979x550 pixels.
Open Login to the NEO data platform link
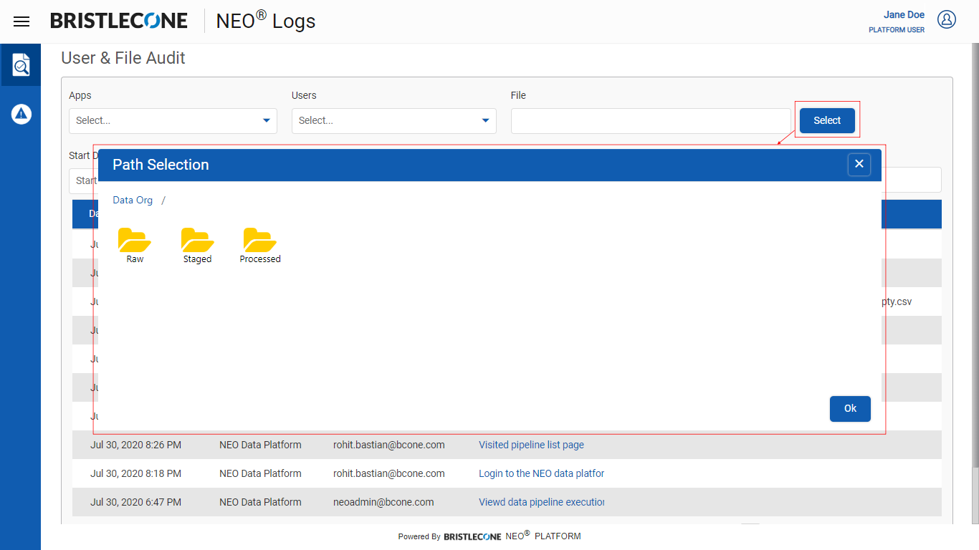541,473
